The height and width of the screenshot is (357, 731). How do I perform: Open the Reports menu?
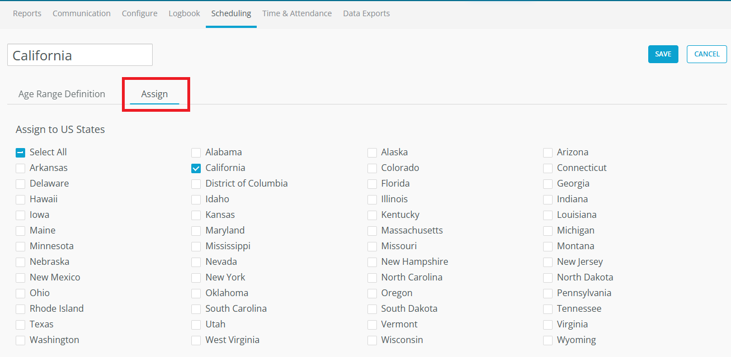(27, 13)
